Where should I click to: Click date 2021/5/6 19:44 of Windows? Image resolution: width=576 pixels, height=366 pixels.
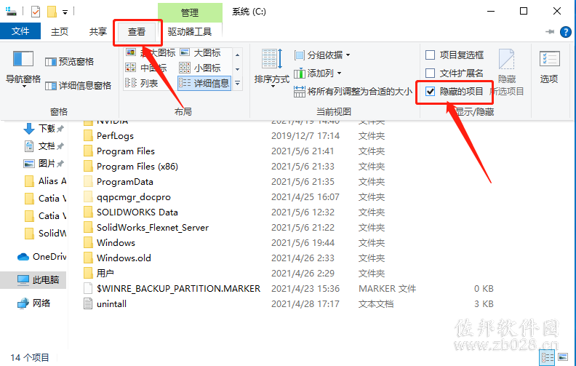[303, 242]
